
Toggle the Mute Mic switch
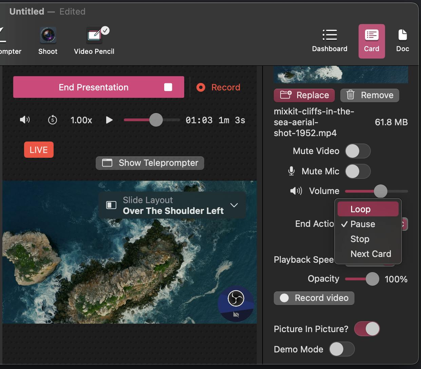tap(358, 171)
